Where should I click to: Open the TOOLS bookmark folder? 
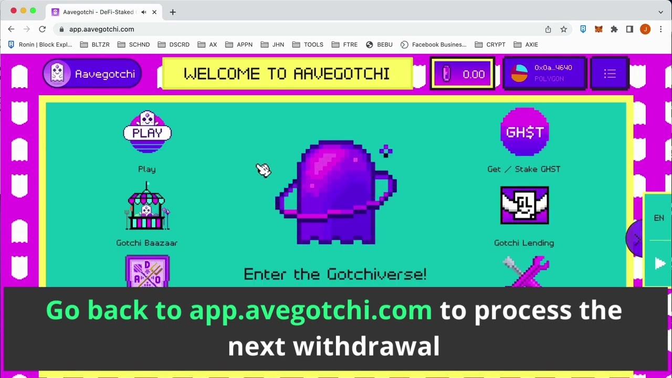308,45
